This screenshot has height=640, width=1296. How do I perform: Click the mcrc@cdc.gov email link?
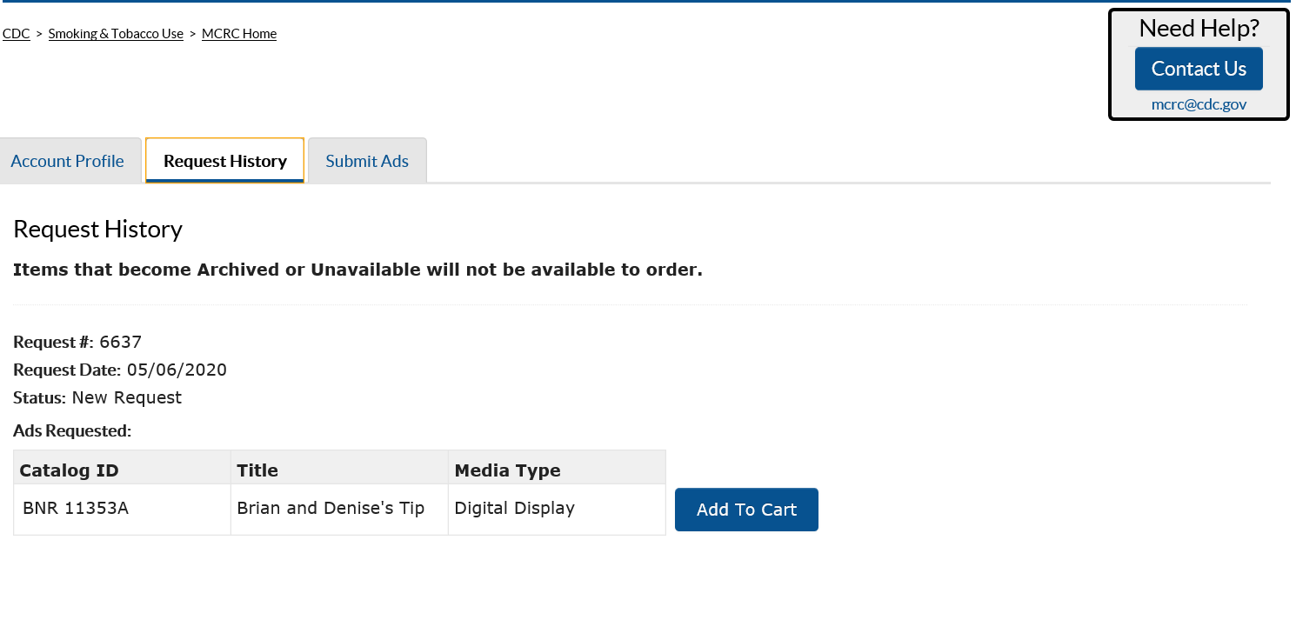(1199, 104)
